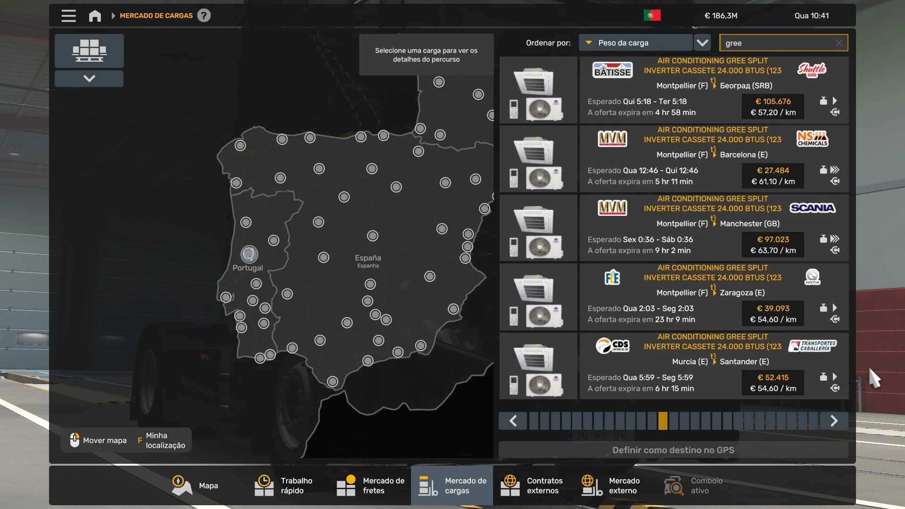Open the Peso da carga sort dropdown
This screenshot has height=509, width=905.
click(635, 43)
